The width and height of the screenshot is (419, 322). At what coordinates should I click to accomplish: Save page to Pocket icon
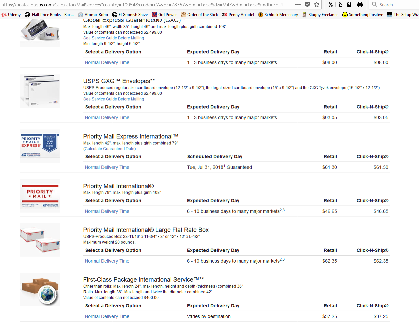pyautogui.click(x=307, y=4)
